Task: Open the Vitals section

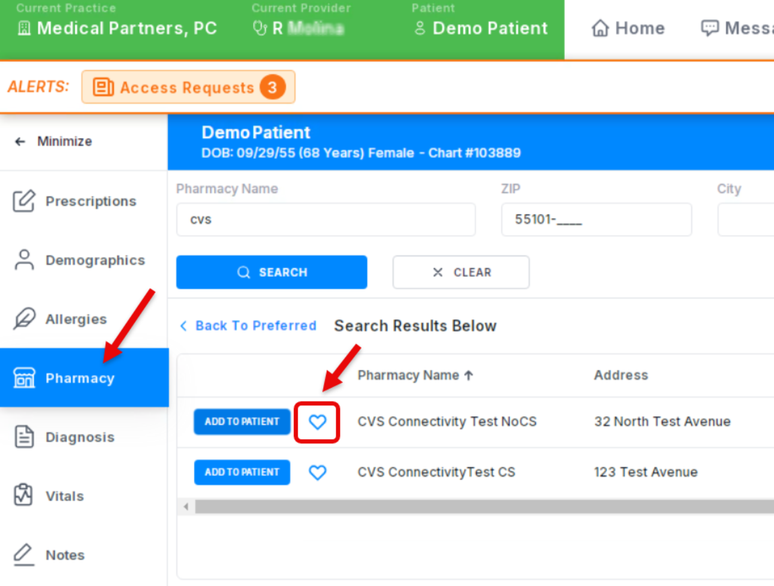Action: (x=84, y=496)
